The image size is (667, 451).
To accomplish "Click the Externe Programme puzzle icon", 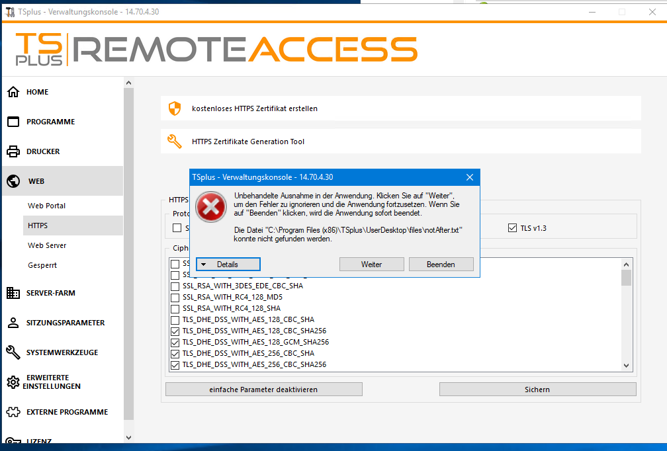I will 13,412.
